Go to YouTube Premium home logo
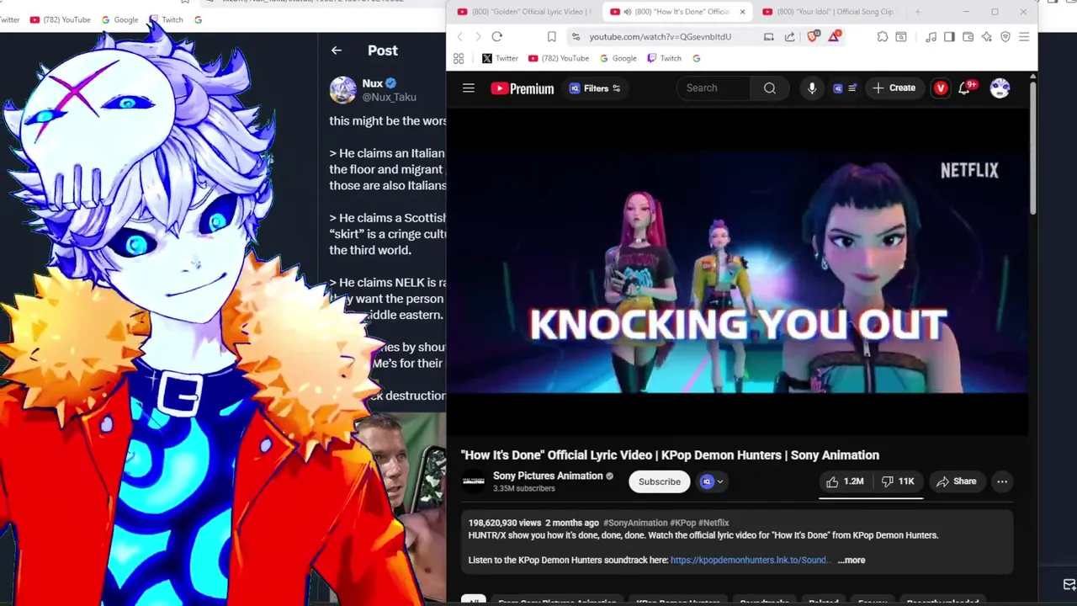Viewport: 1077px width, 606px height. pos(522,88)
